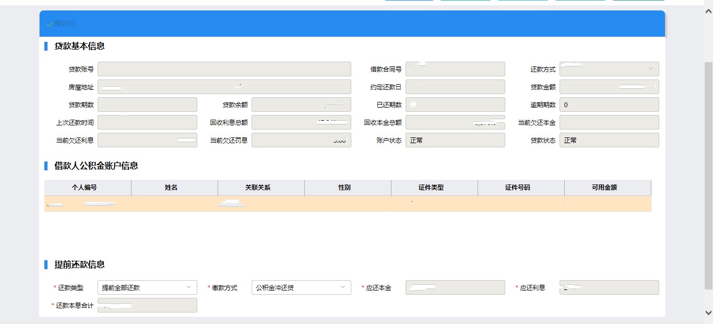Screen dimensions: 713x324
Task: Click the page scrollbar down arrow
Action: point(708,313)
